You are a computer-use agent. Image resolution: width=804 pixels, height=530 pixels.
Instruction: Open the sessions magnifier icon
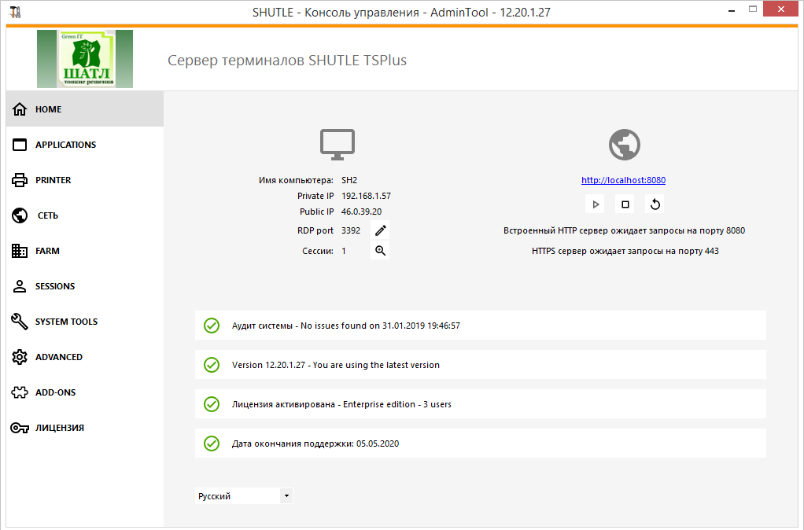tap(380, 250)
